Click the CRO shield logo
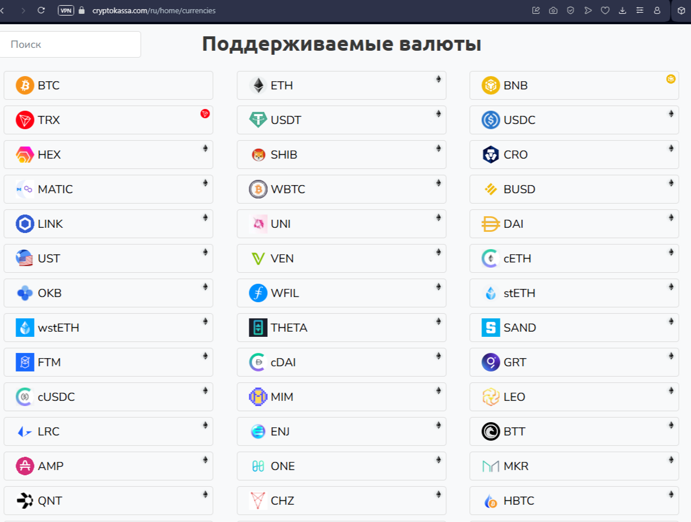 tap(491, 155)
